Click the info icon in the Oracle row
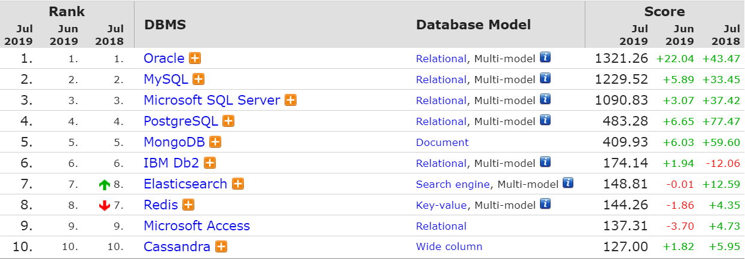The width and height of the screenshot is (745, 259). point(545,57)
